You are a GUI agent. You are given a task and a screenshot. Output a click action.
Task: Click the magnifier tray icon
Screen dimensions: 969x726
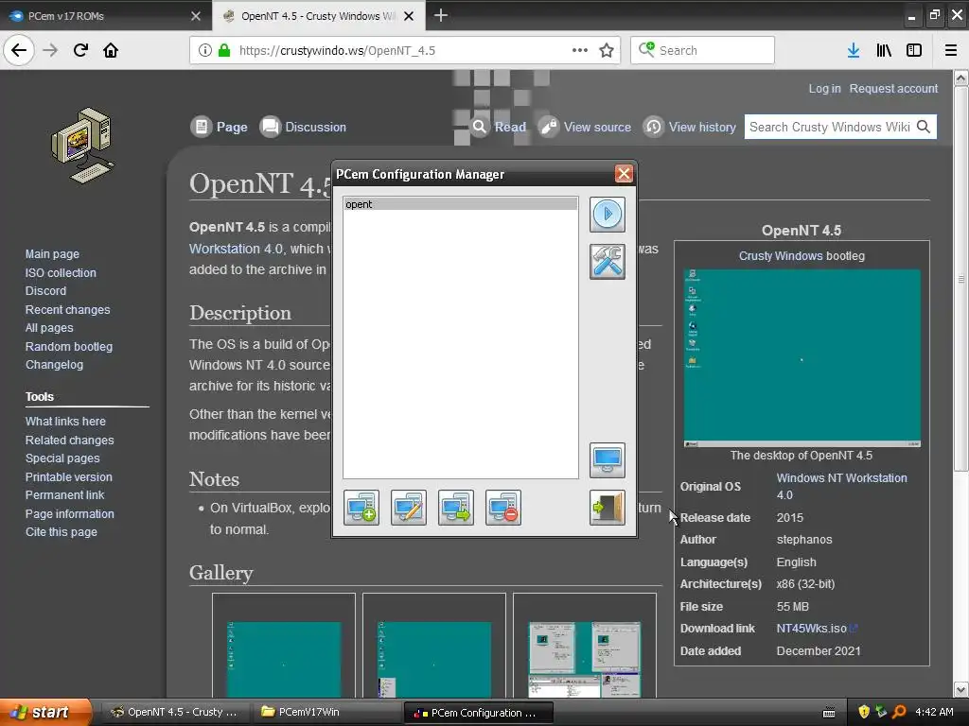coord(899,712)
